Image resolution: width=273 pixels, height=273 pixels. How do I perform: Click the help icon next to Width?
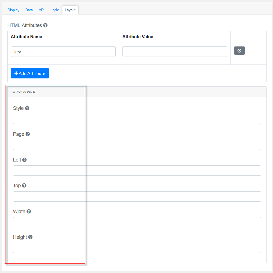(x=29, y=212)
